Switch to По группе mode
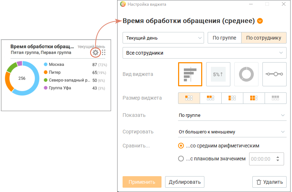 [224, 38]
